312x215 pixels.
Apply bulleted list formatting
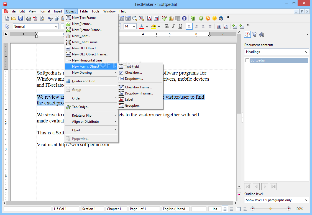pos(219,26)
